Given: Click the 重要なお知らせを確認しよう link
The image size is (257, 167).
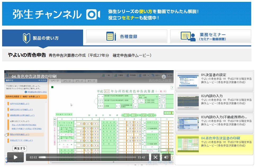Looking at the screenshot, I should [21, 109].
